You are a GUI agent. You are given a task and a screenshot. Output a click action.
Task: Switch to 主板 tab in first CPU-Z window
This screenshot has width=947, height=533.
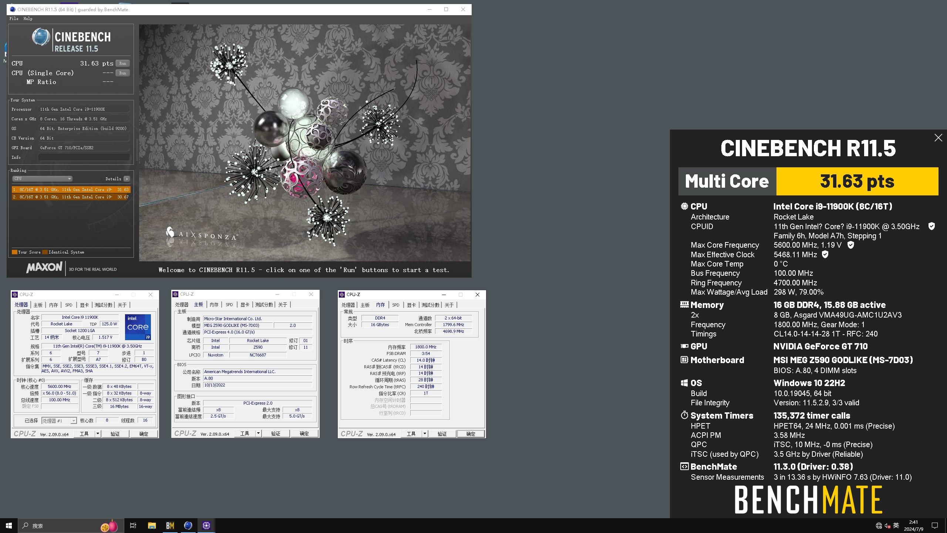[38, 305]
